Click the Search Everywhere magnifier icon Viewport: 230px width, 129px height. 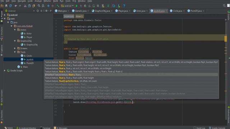coord(224,6)
